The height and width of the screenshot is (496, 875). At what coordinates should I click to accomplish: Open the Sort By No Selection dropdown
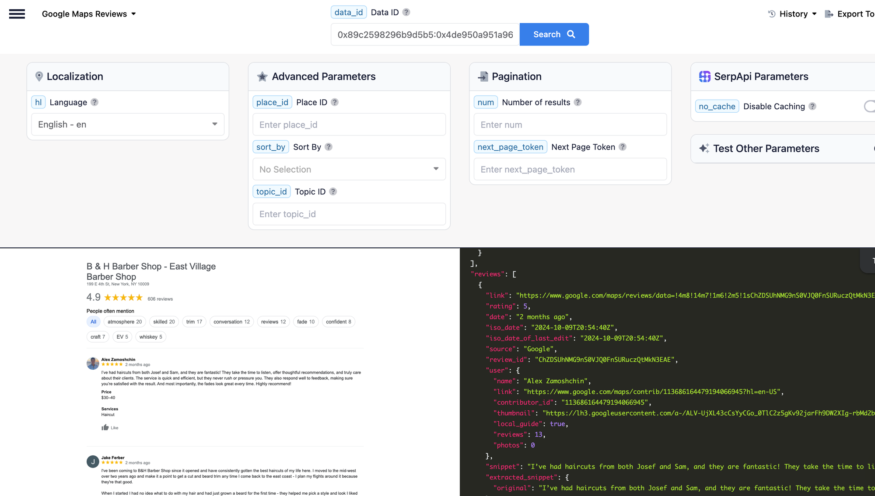click(x=349, y=169)
